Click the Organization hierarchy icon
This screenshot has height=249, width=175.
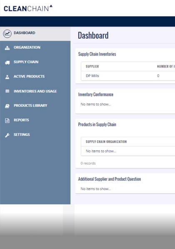[7, 48]
